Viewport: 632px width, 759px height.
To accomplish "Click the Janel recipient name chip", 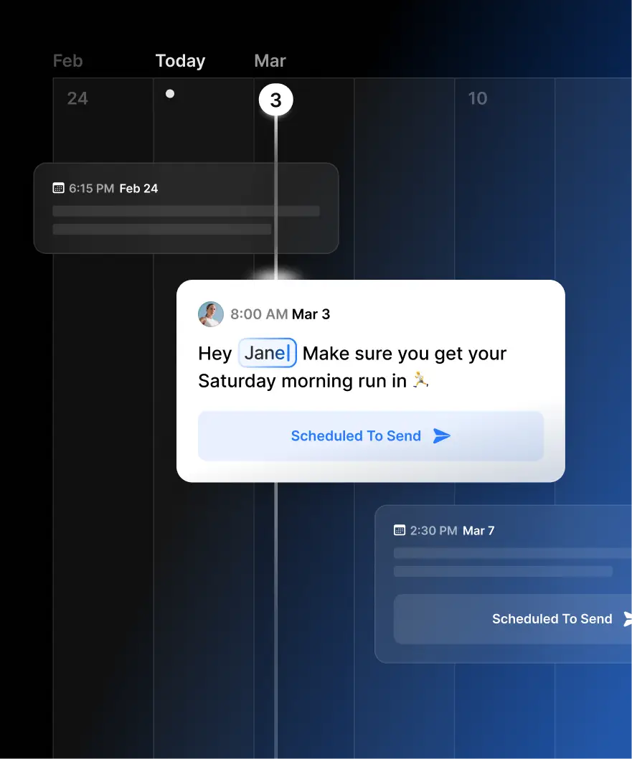I will click(x=267, y=353).
